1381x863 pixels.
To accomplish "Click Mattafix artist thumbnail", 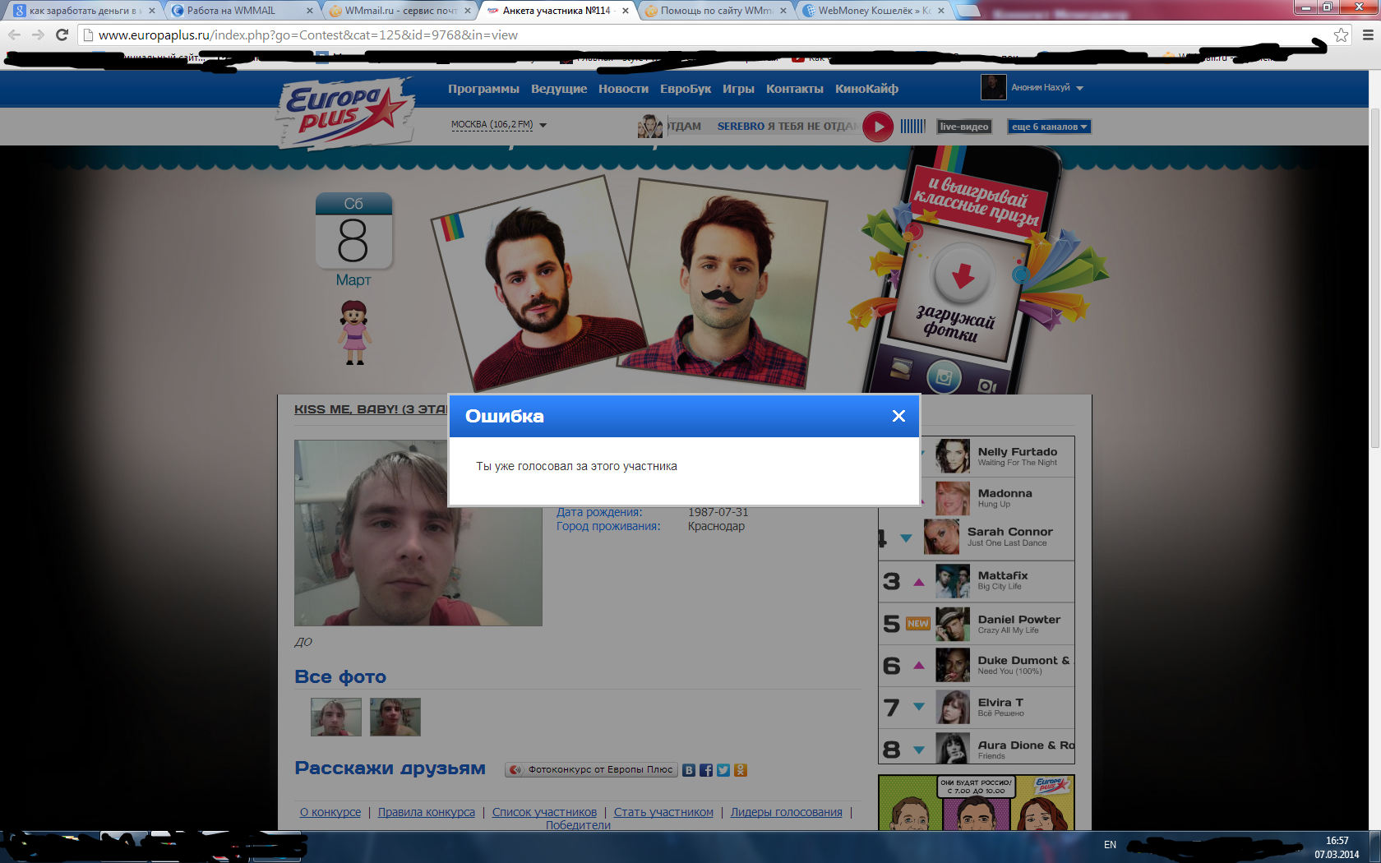I will tap(953, 581).
